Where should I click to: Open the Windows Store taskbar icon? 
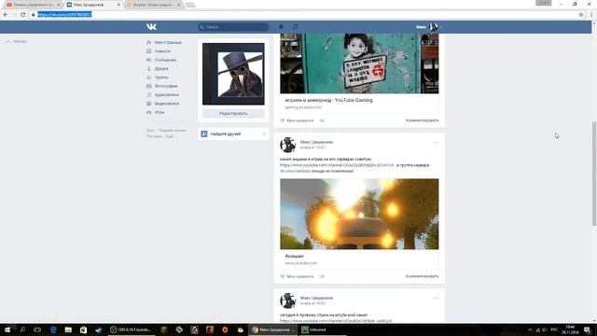coord(83,329)
